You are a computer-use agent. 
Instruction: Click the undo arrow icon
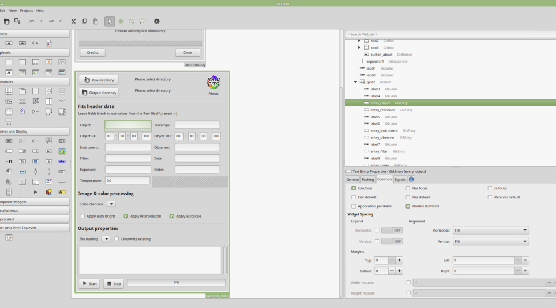pos(32,21)
